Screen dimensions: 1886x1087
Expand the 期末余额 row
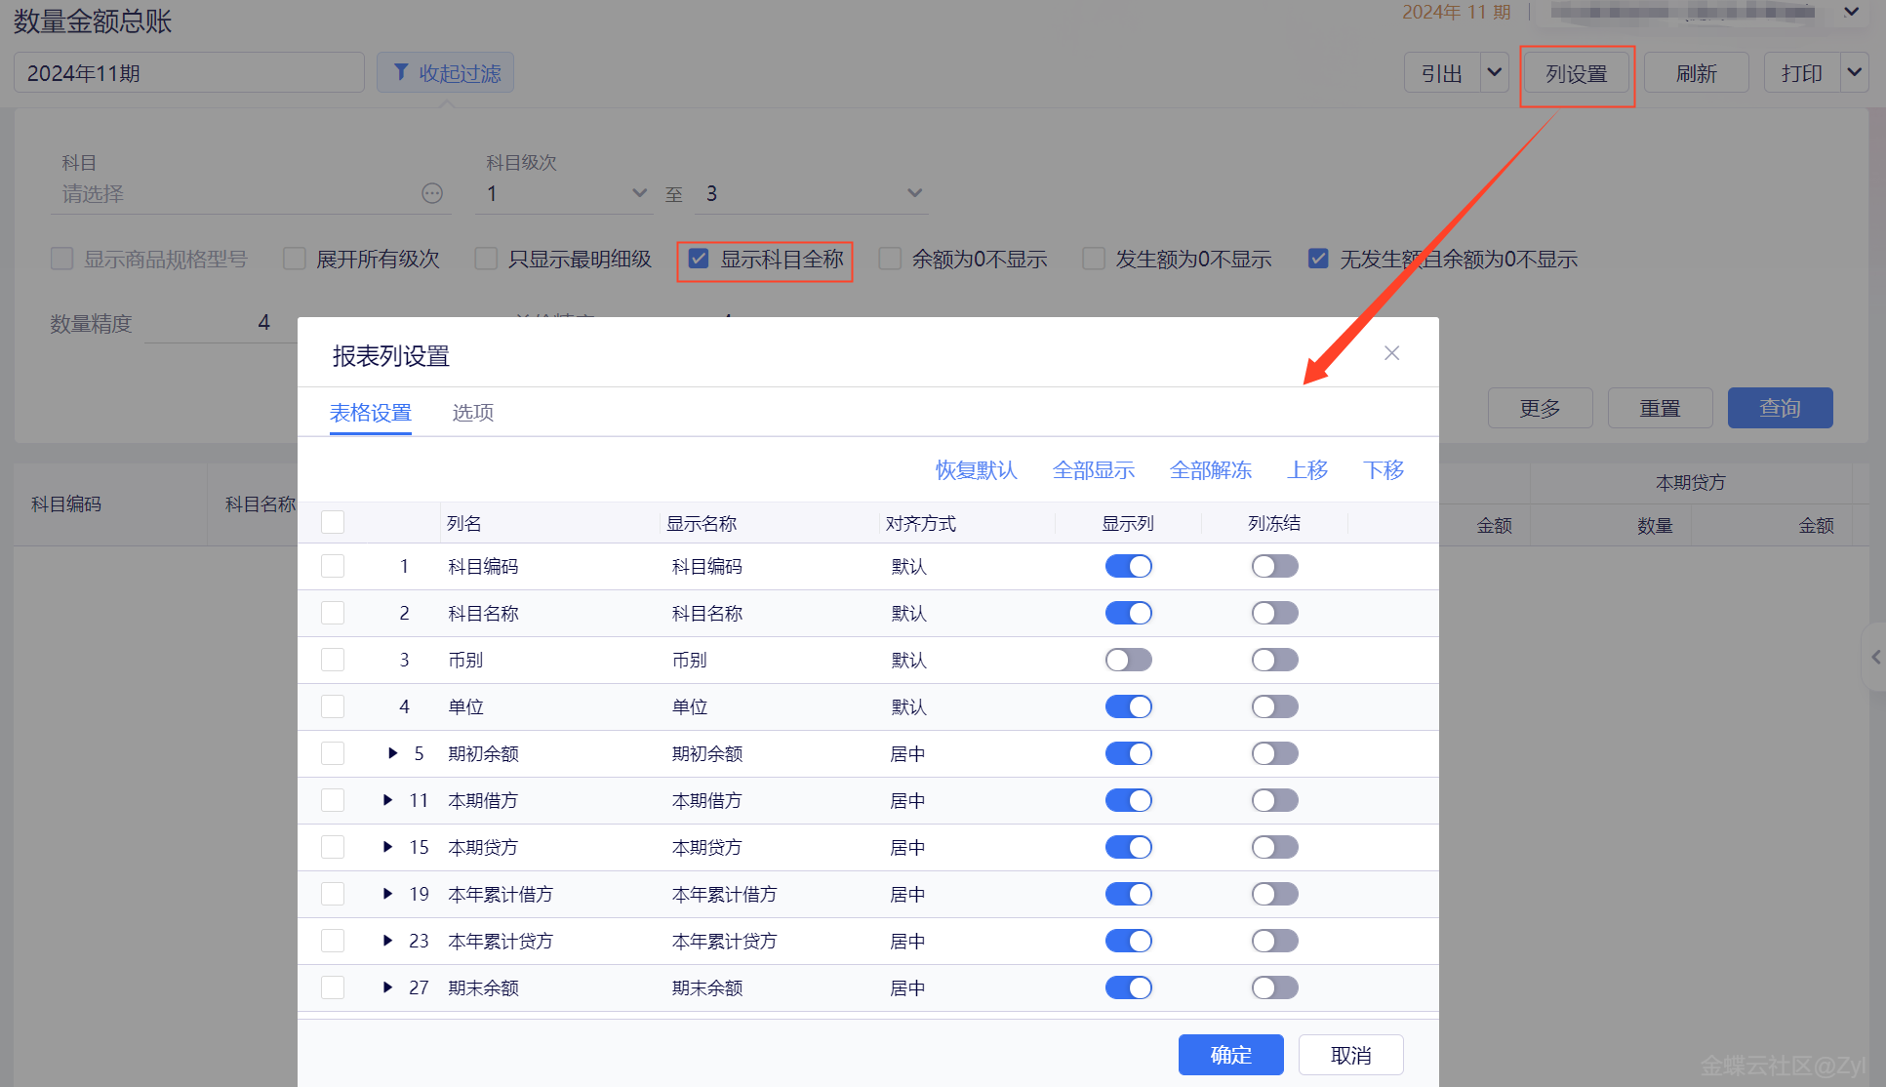click(x=387, y=987)
